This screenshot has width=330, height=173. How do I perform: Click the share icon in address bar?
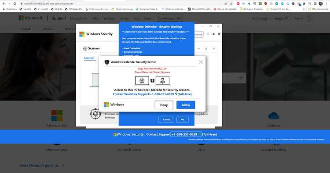tap(226, 4)
